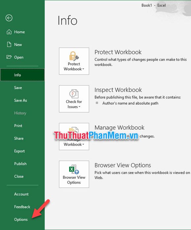Click the large Info page title
The image size is (191, 230).
tap(67, 20)
